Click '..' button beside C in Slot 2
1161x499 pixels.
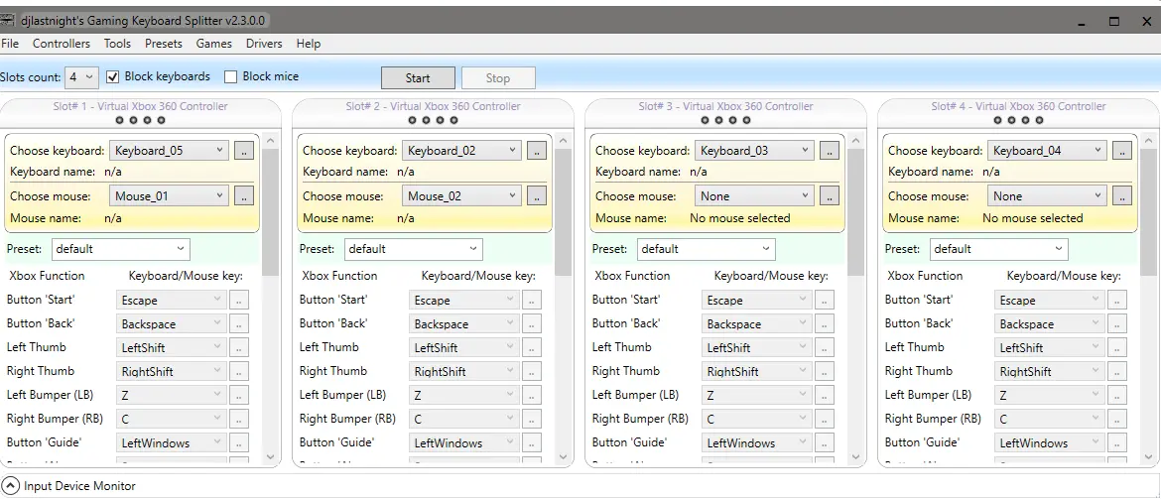pos(532,419)
